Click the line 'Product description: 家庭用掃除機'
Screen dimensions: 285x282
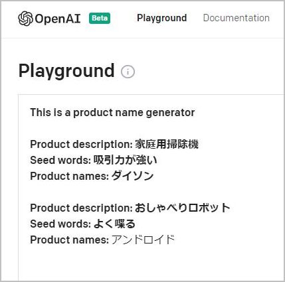point(114,144)
